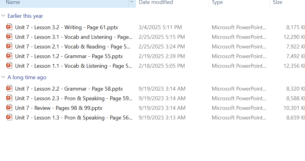Open the Name column filter dropdown arrow
Viewport: 305px width, 161px height.
132,2
